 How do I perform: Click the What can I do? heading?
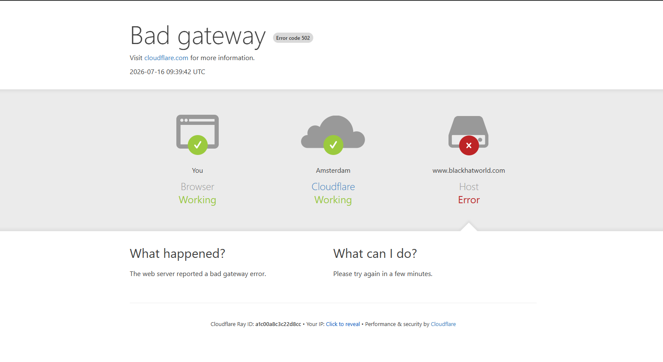[x=375, y=254]
